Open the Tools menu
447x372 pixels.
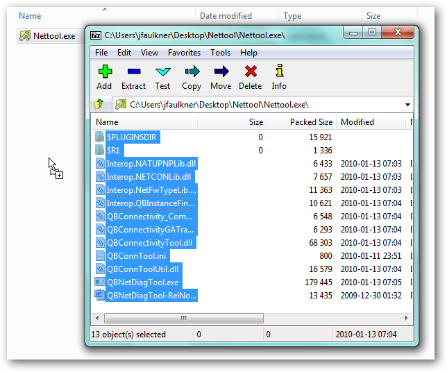point(220,53)
